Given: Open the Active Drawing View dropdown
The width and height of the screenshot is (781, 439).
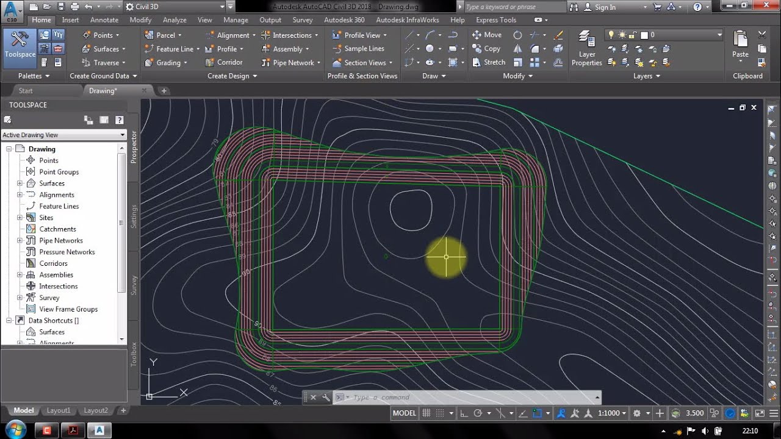Looking at the screenshot, I should (63, 135).
